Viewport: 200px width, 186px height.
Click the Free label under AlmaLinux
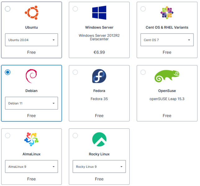(x=31, y=179)
